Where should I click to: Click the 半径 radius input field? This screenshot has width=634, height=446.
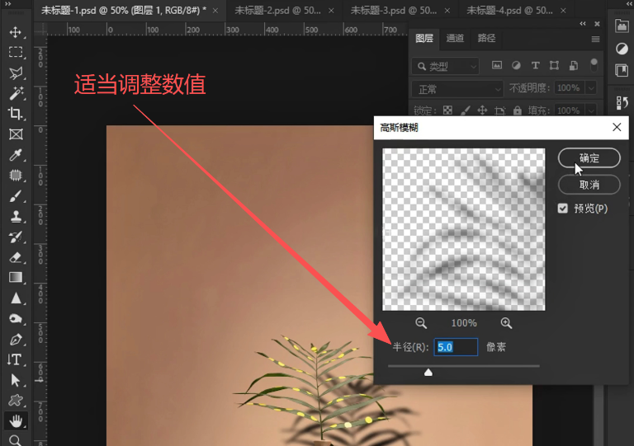(x=456, y=347)
